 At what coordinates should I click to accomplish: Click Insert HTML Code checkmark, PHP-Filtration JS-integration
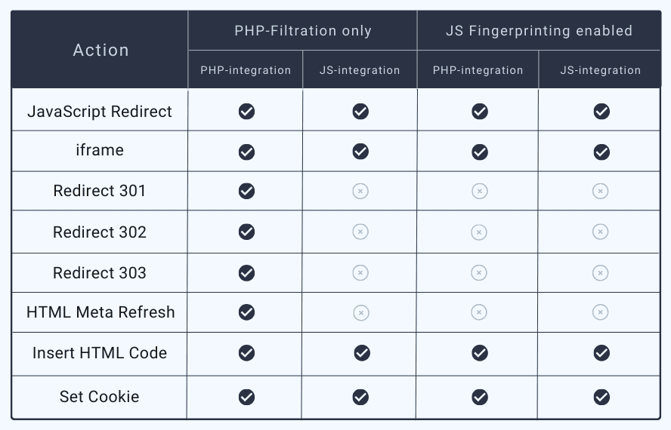tap(361, 352)
